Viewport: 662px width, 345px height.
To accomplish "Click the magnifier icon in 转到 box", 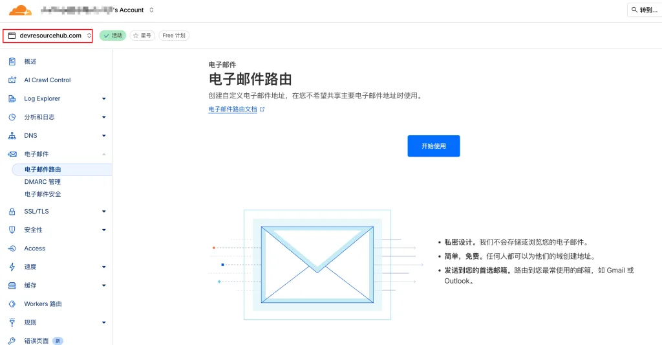I will (x=635, y=10).
